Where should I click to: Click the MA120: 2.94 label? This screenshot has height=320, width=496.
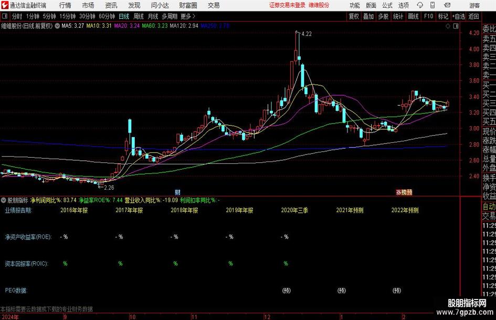click(x=184, y=26)
